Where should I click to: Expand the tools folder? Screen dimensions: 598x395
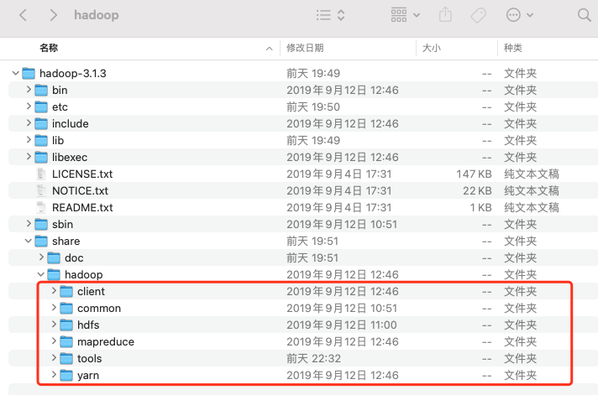point(54,357)
